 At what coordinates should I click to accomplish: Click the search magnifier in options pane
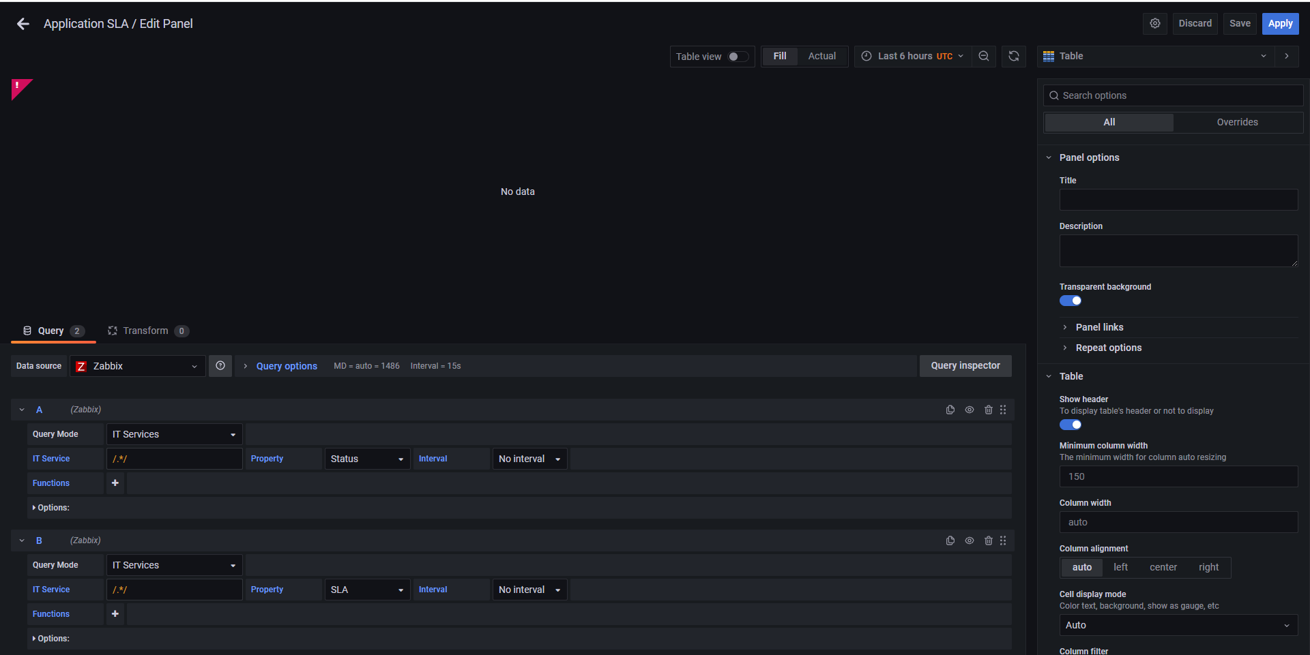1054,95
